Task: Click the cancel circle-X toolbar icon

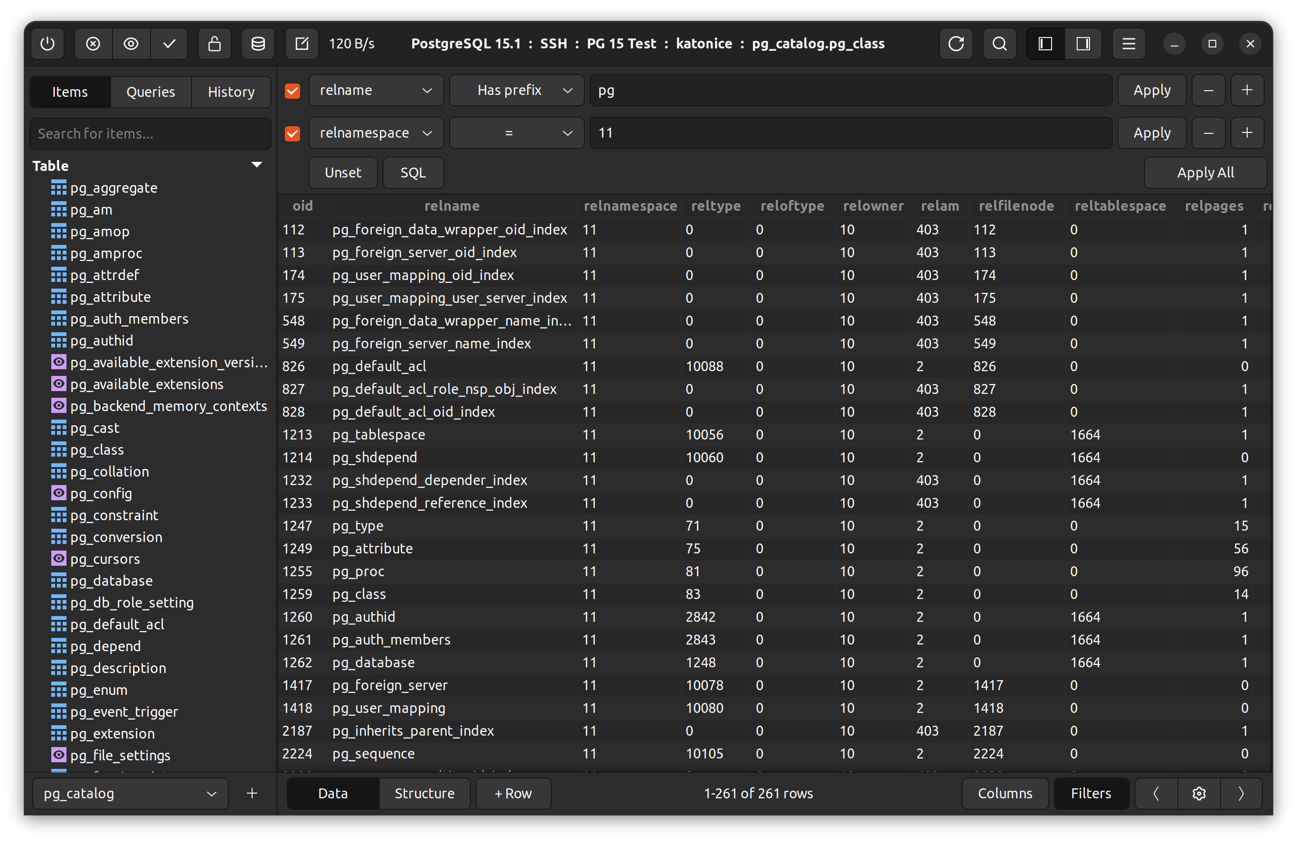Action: coord(93,44)
